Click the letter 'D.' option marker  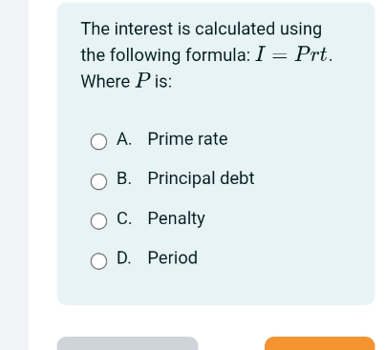click(124, 257)
